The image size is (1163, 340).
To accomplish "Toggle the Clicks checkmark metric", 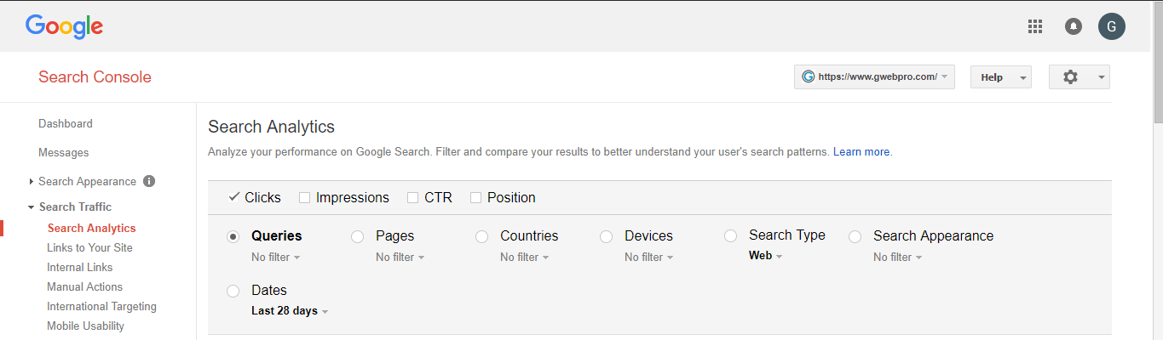I will [x=234, y=197].
